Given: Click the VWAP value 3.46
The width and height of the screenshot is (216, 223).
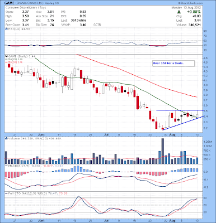Looking at the screenshot, I should pos(83,25).
